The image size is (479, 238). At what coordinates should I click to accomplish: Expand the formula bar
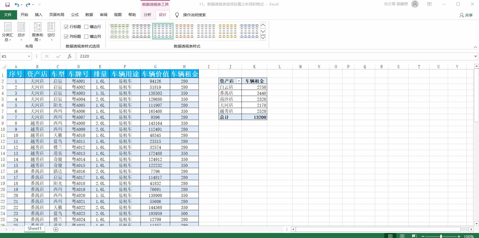[475, 56]
